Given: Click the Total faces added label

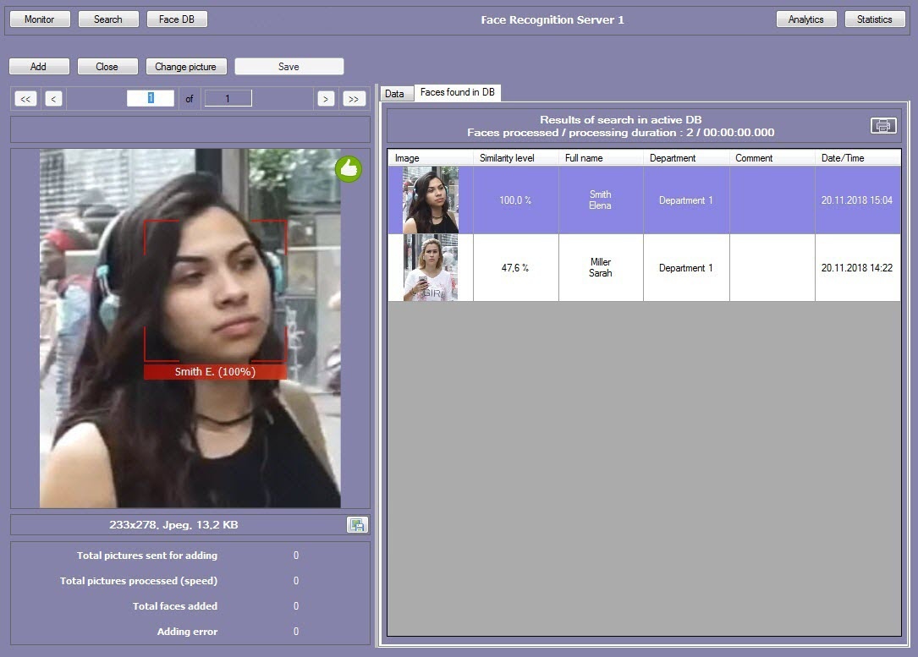Looking at the screenshot, I should coord(175,606).
